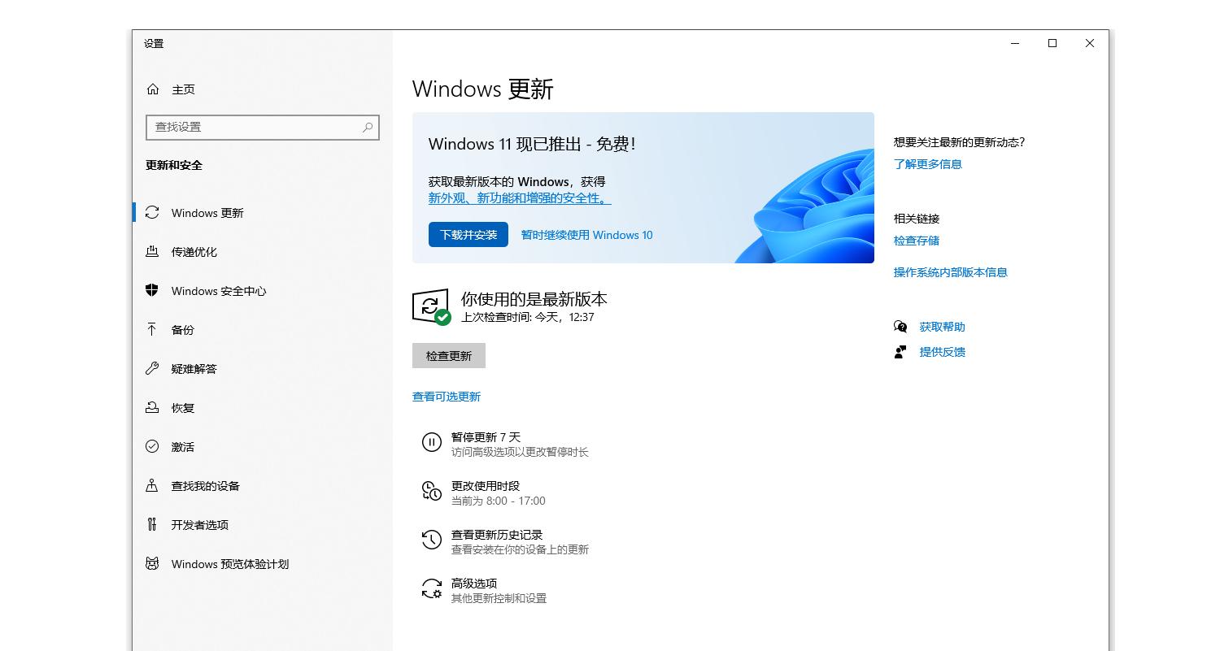The image size is (1220, 651).
Task: Open Windows 安全中心 from sidebar
Action: (x=216, y=291)
